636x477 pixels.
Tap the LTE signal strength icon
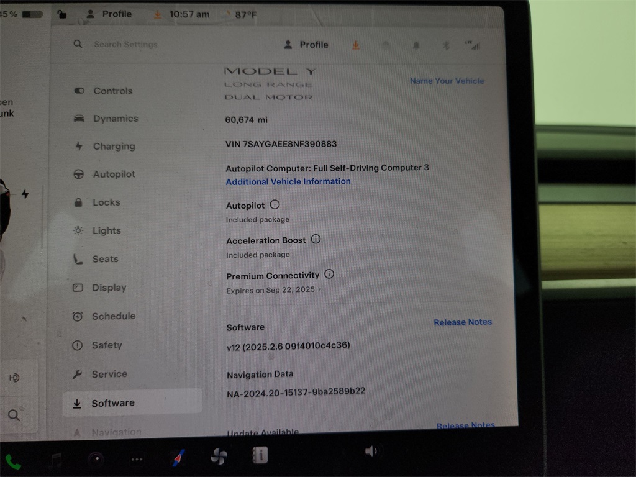473,45
